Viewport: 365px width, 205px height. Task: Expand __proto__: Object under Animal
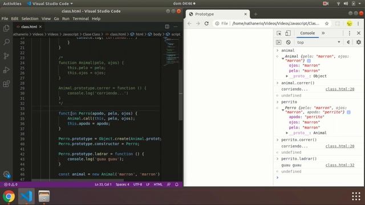pos(287,76)
